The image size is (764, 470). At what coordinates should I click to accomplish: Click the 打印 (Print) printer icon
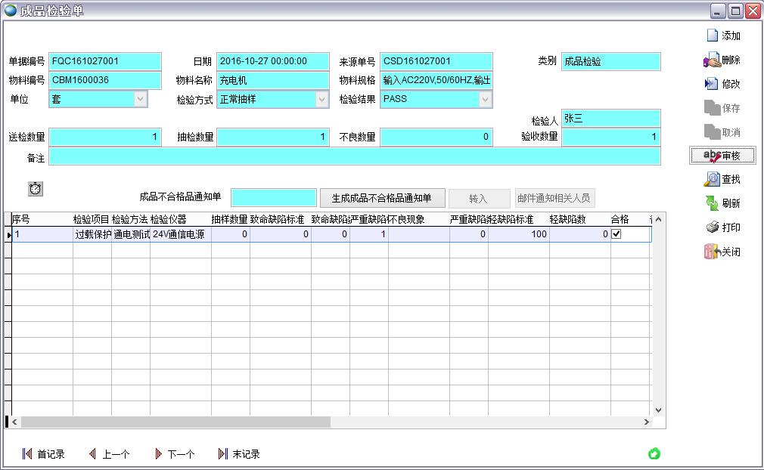(712, 227)
